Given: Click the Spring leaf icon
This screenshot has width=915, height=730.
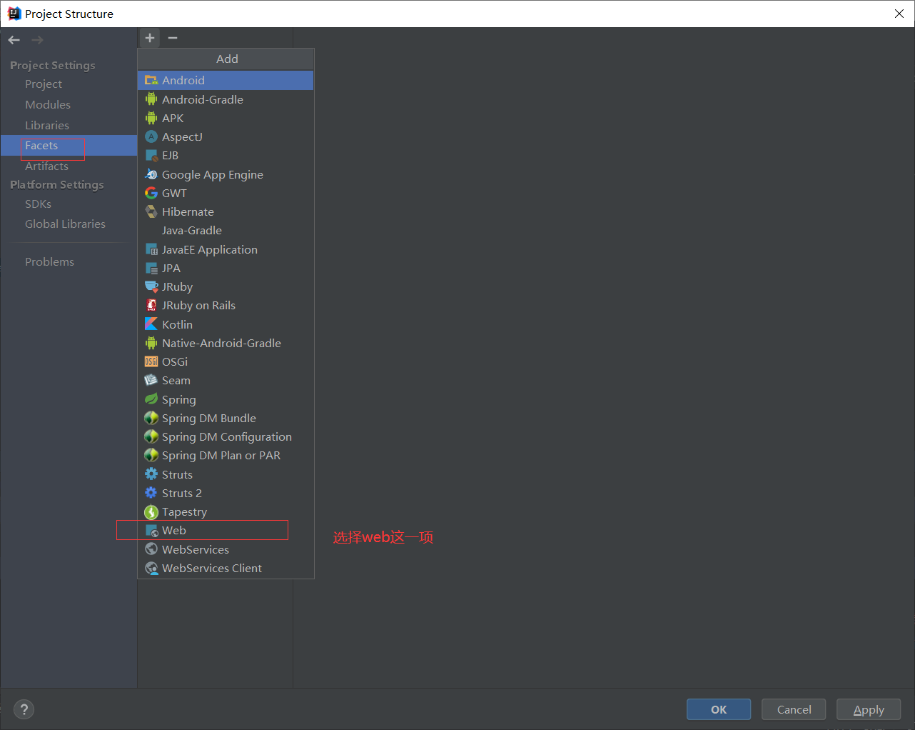Looking at the screenshot, I should [151, 399].
